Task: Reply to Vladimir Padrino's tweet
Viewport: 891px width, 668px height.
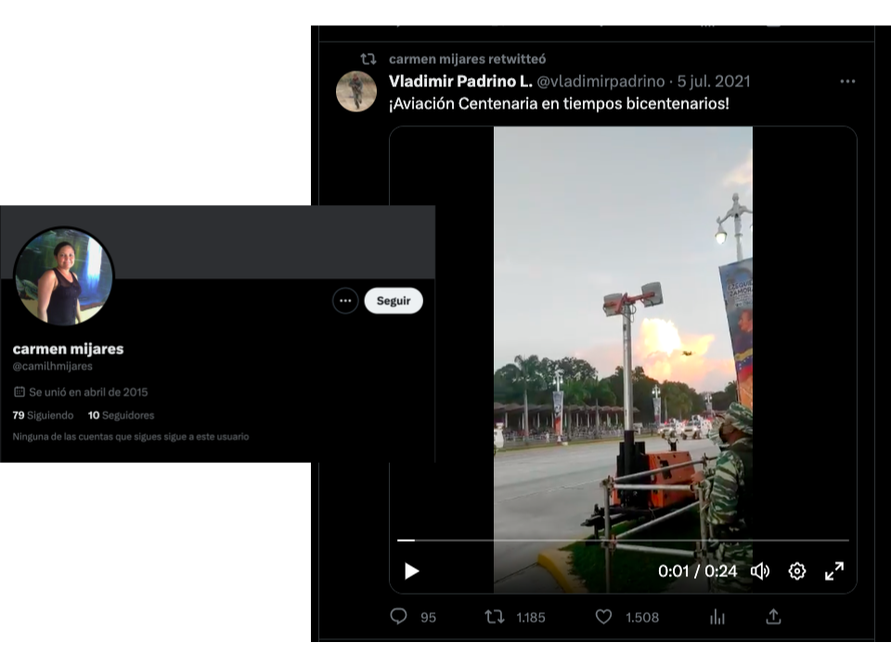Action: 399,617
